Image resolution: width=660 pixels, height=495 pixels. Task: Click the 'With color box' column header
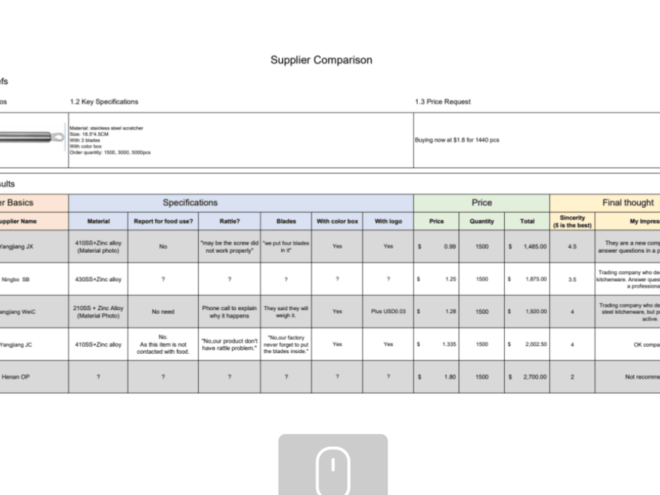click(x=337, y=221)
